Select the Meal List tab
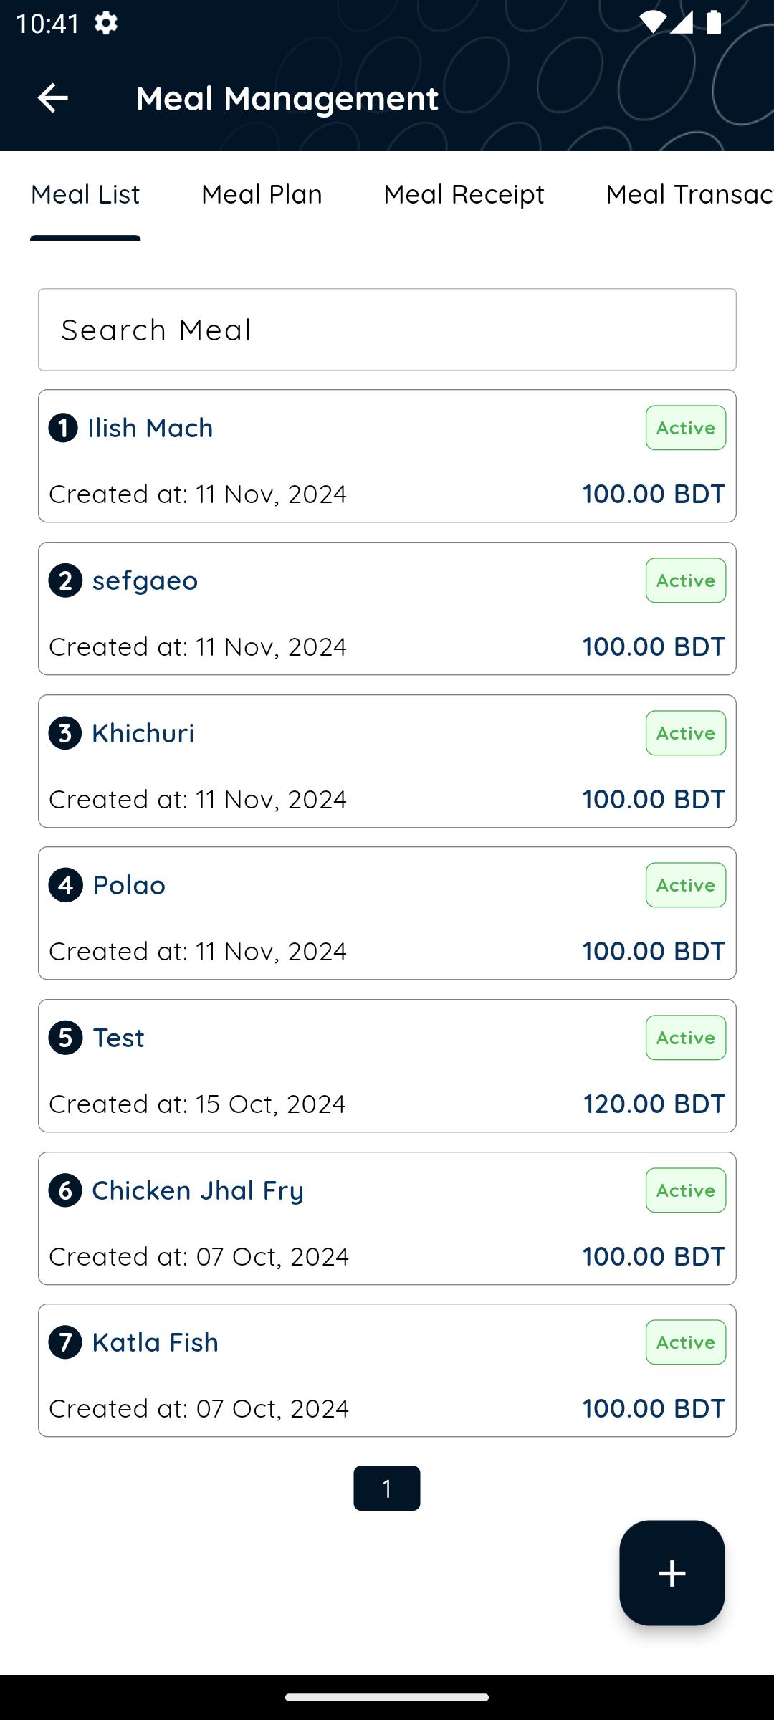This screenshot has height=1720, width=774. pos(85,194)
